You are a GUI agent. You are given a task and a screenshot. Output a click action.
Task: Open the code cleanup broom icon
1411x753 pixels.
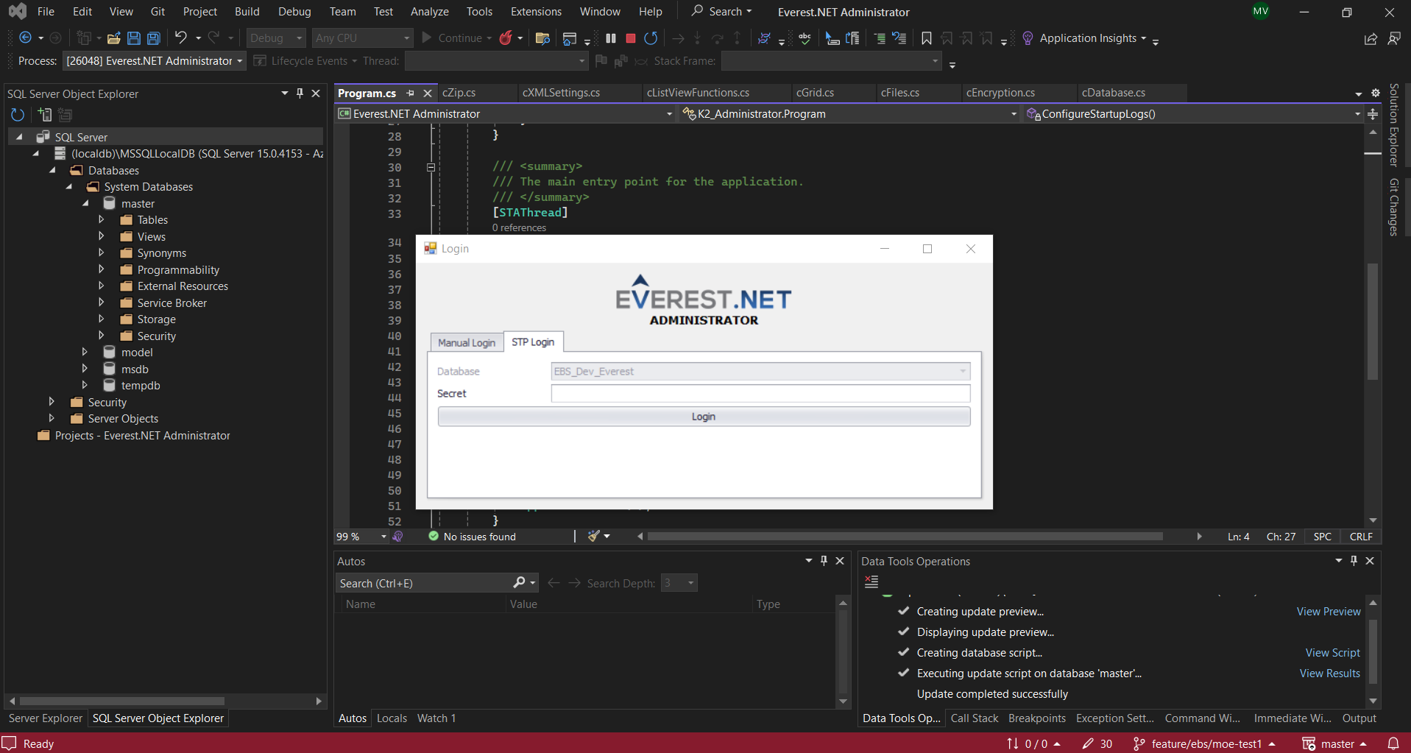(x=593, y=537)
